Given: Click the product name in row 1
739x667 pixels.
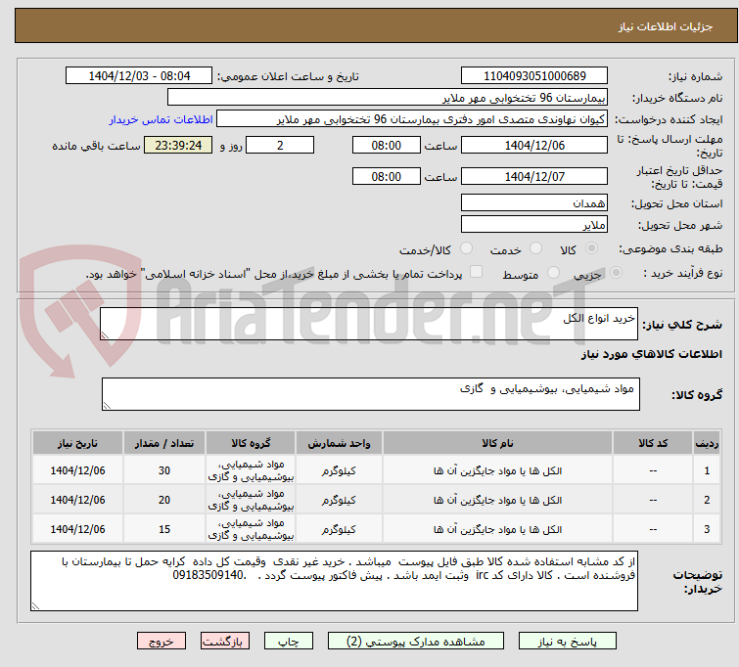Looking at the screenshot, I should [497, 471].
